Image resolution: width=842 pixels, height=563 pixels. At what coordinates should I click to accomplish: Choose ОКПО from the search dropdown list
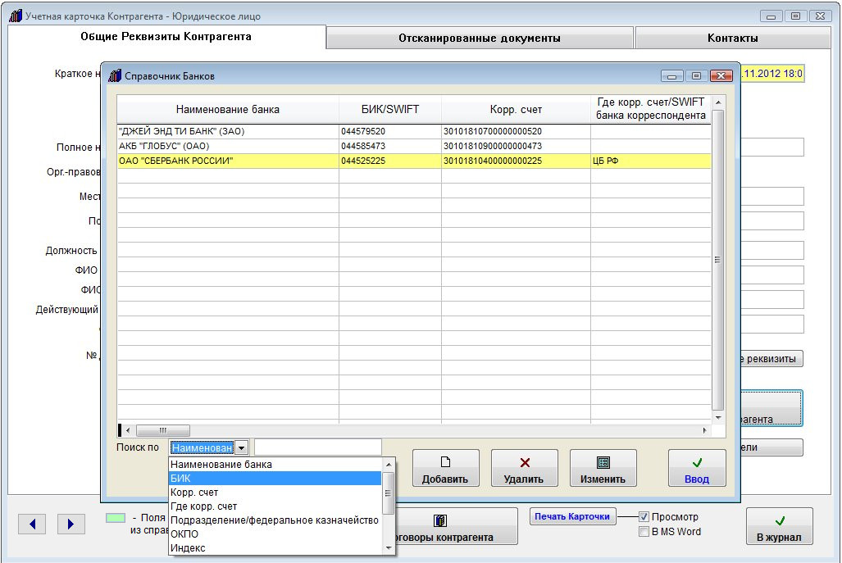click(275, 533)
